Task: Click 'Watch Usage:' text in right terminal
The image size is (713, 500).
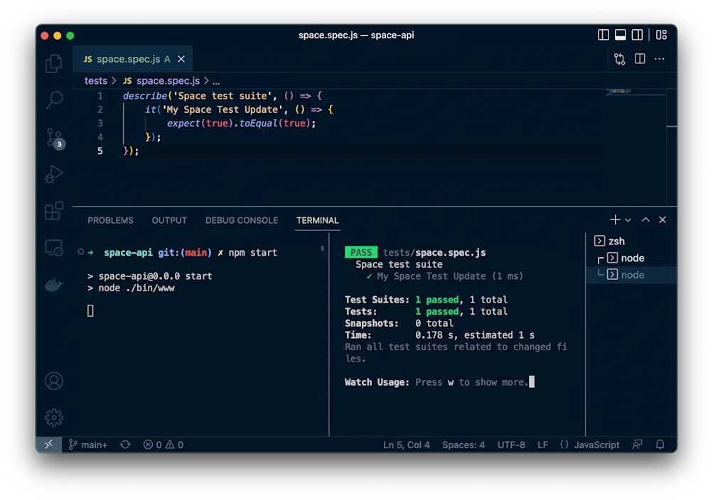Action: pos(377,382)
